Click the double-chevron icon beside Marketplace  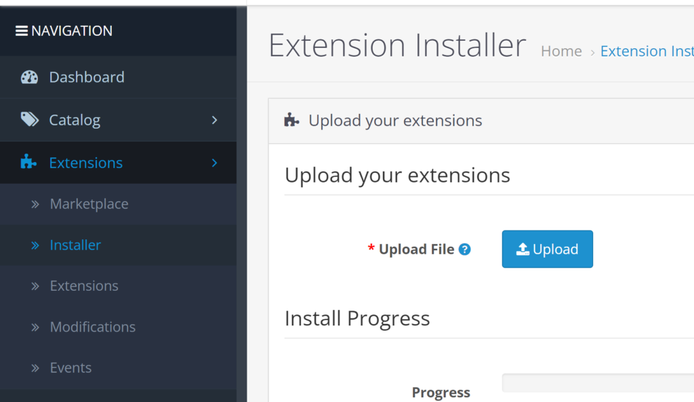pyautogui.click(x=35, y=204)
